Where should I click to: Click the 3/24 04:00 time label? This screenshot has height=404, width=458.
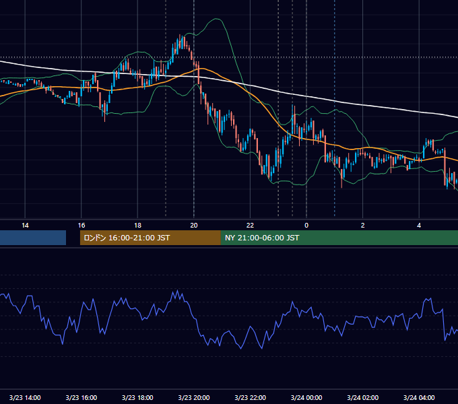pyautogui.click(x=419, y=397)
